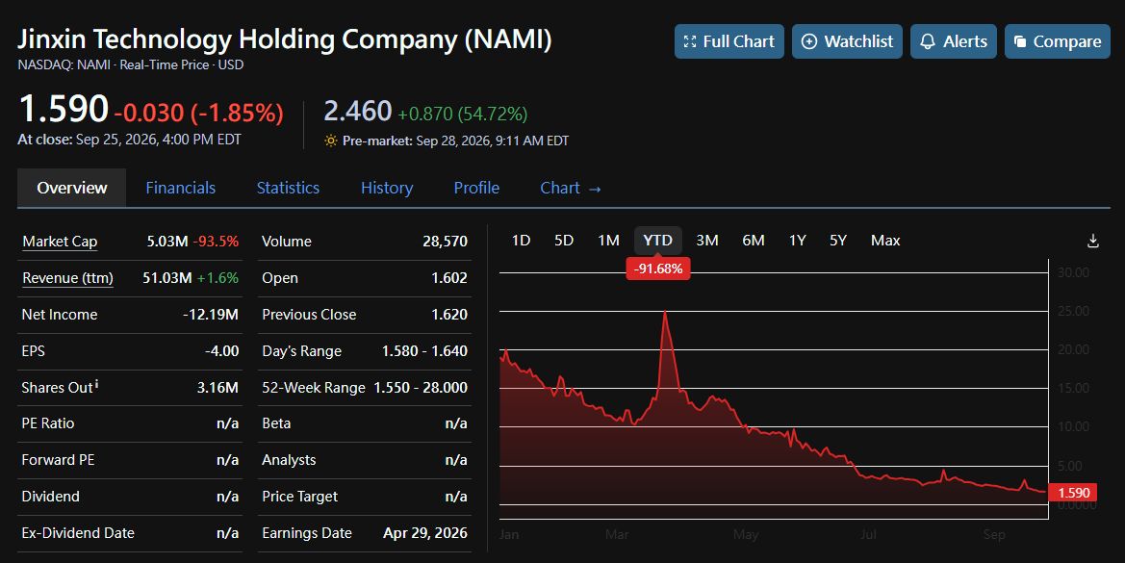Screen dimensions: 1125x563
Task: Add NAMI to Watchlist
Action: tap(847, 41)
